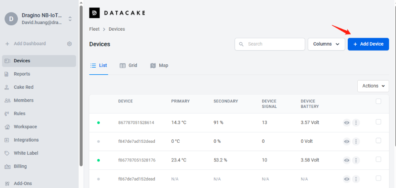Toggle eye icon for device f847de7ad152dead

347,142
